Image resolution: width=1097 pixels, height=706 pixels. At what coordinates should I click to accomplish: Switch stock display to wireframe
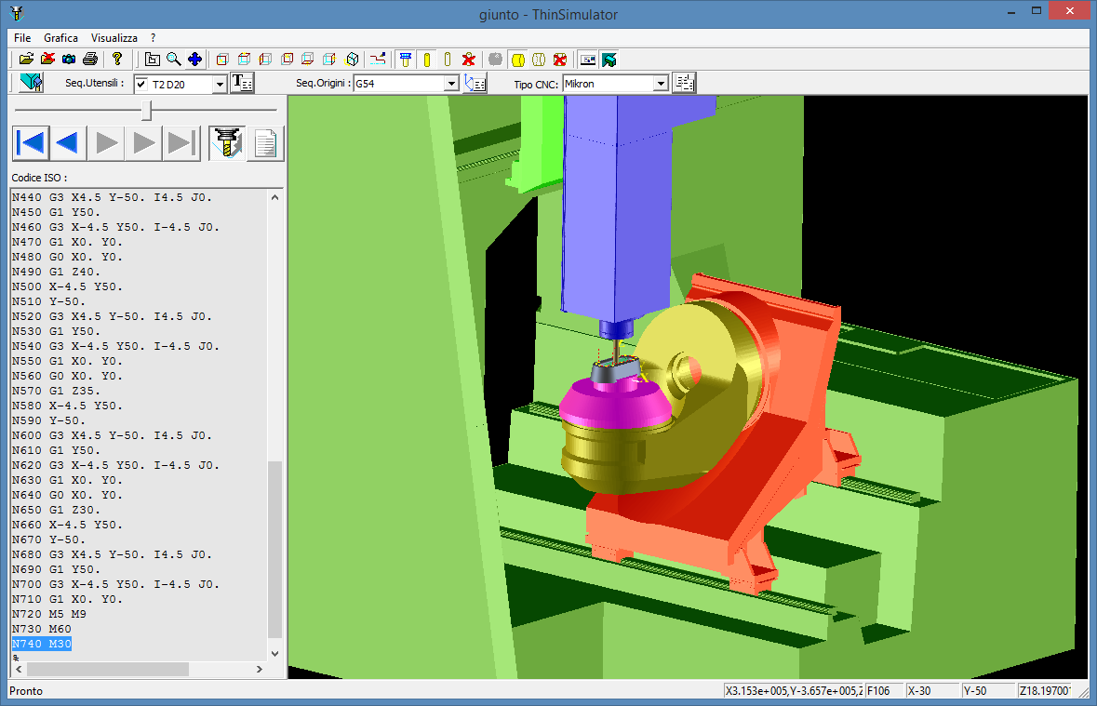[x=539, y=60]
